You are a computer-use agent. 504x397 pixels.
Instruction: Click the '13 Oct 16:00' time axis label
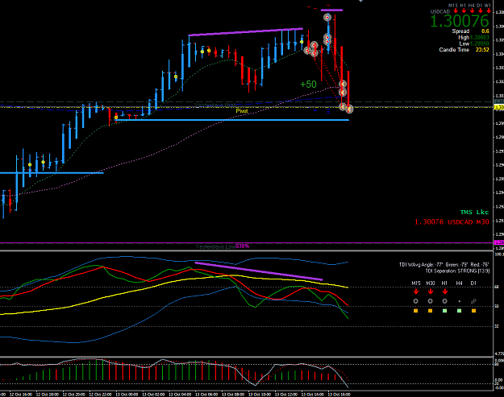pyautogui.click(x=339, y=394)
